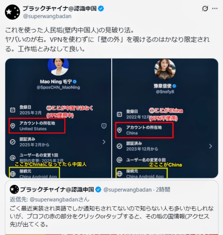
Task: View Mao Ning profile picture thumbnail
Action: pos(58,66)
